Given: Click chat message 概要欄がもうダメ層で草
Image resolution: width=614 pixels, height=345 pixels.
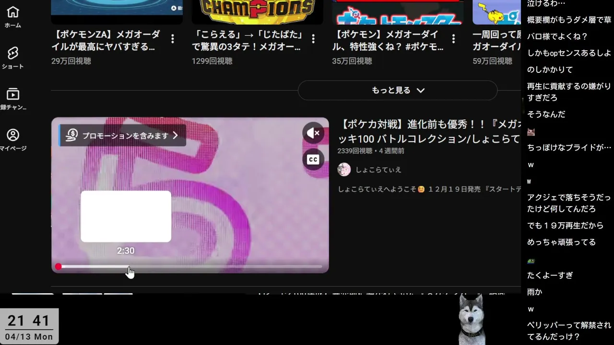Looking at the screenshot, I should pos(569,20).
